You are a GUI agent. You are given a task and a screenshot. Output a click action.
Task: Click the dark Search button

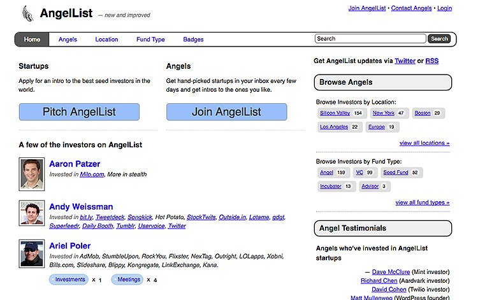pyautogui.click(x=439, y=39)
